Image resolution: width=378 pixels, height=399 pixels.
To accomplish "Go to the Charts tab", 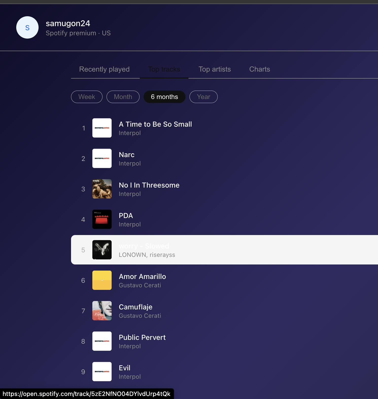I will [260, 69].
